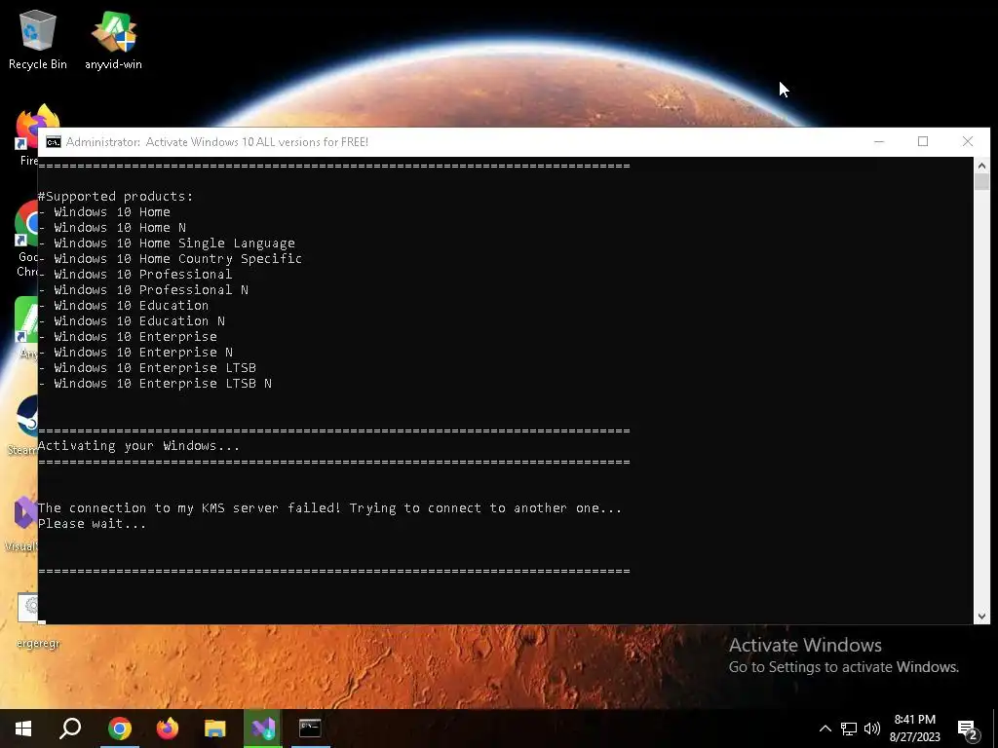Select the anyvid-win installer icon
The width and height of the screenshot is (998, 748).
click(x=113, y=39)
